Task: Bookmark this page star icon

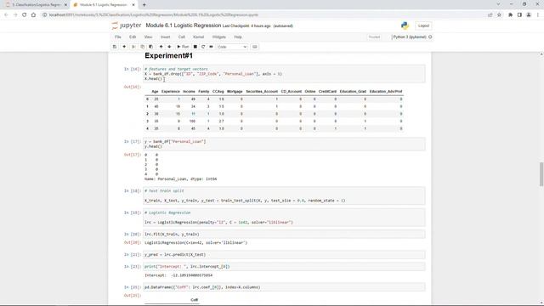Action: [x=499, y=15]
